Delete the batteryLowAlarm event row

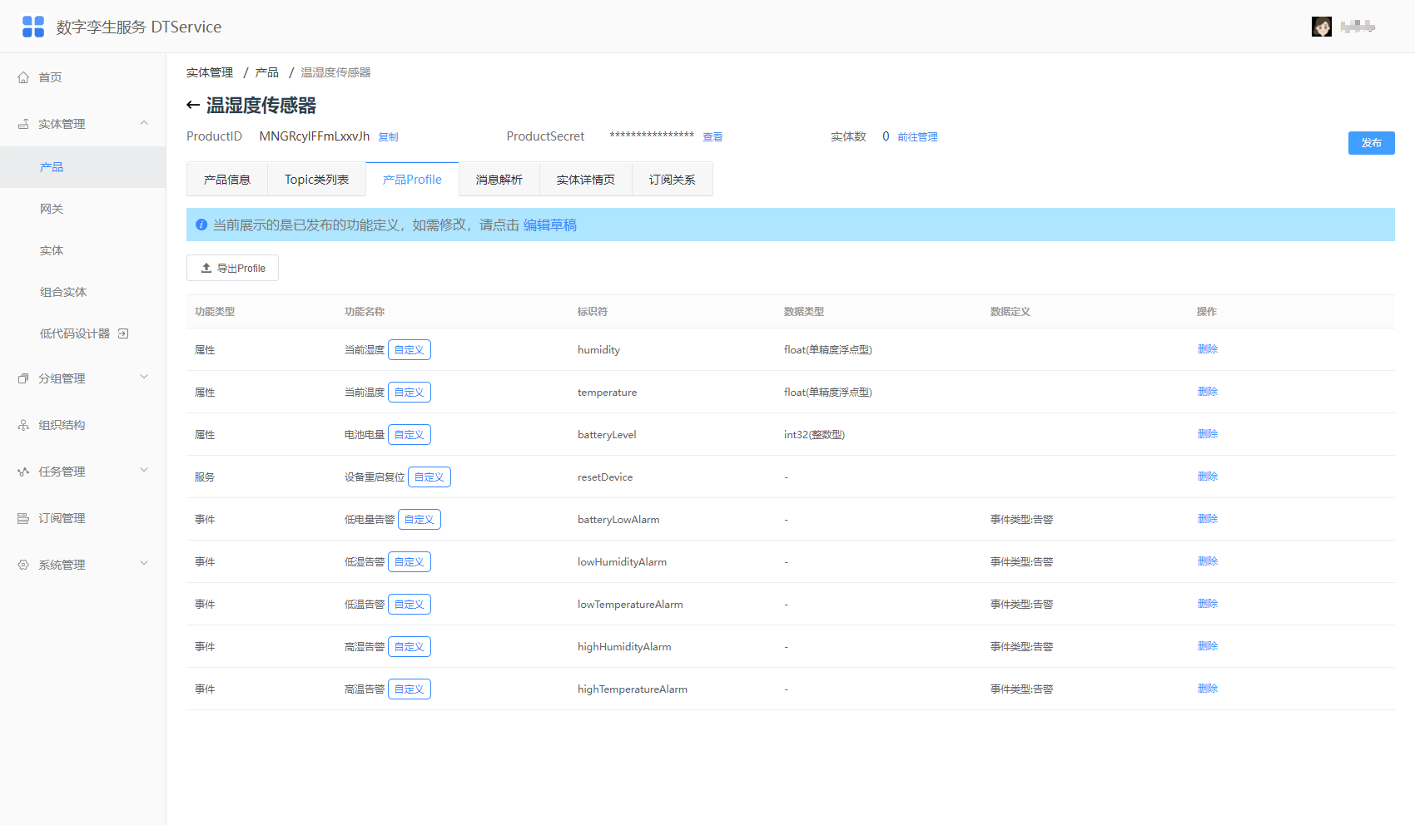tap(1208, 519)
